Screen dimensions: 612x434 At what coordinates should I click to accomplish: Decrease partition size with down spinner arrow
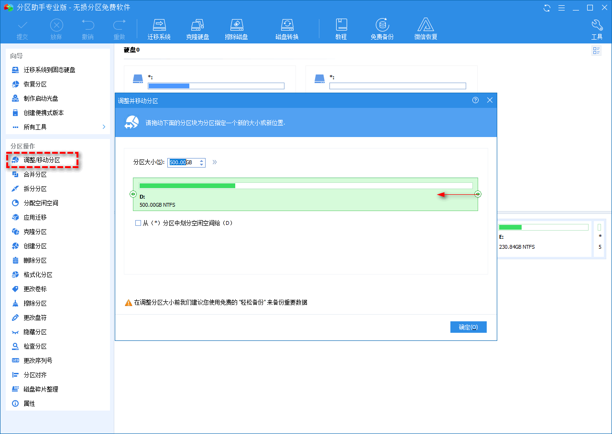tap(202, 165)
